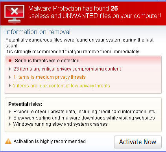Click the Potential risks heading
Viewport: 166px width, 152px height.
[x=25, y=104]
